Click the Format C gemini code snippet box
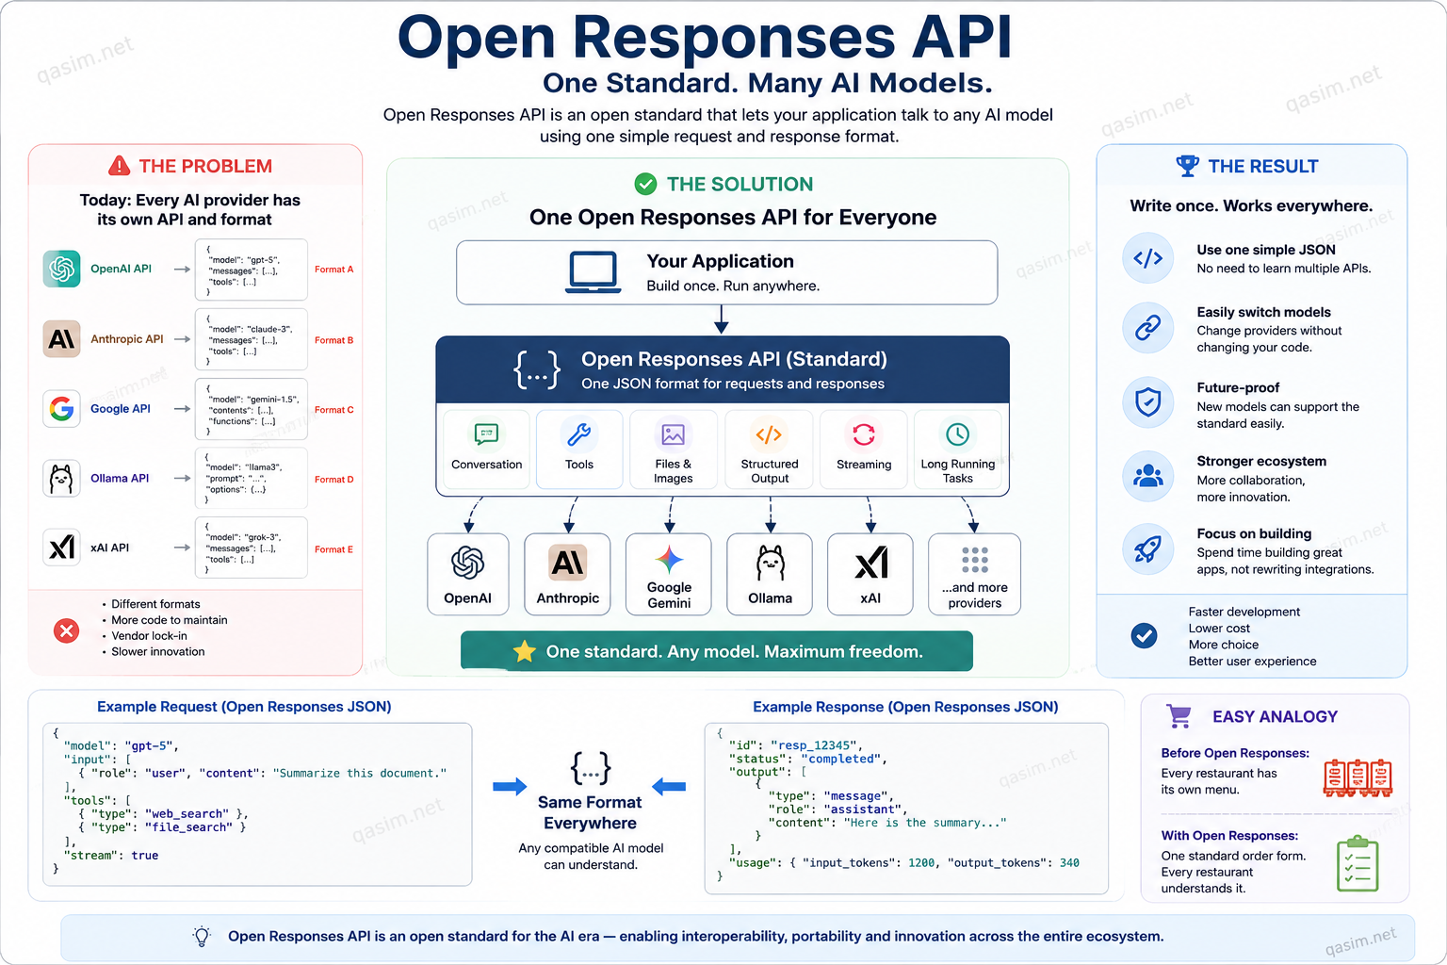 coord(252,409)
